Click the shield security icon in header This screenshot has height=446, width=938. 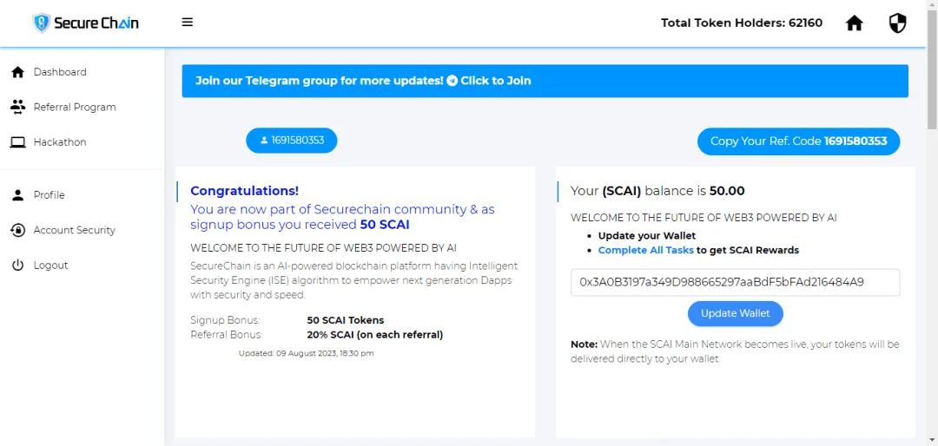point(897,23)
